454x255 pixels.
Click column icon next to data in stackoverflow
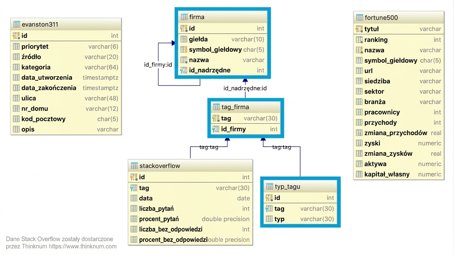[x=134, y=198]
